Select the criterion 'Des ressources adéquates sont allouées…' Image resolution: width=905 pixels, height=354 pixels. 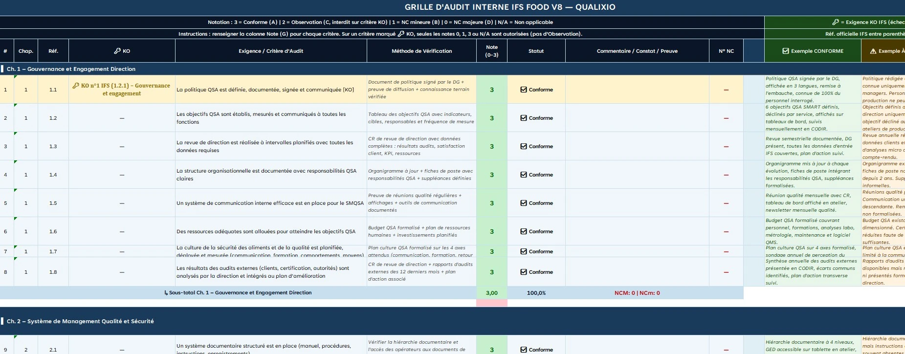(x=271, y=231)
